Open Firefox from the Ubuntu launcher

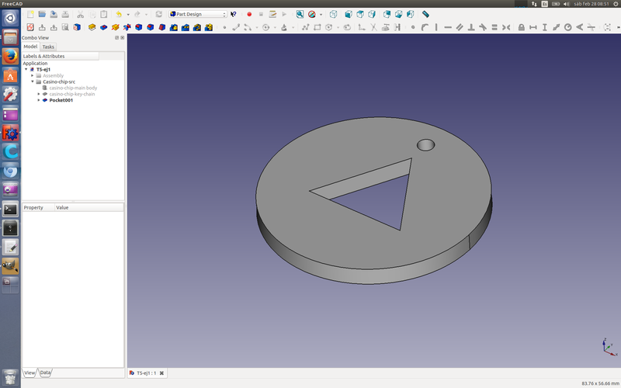pyautogui.click(x=10, y=57)
